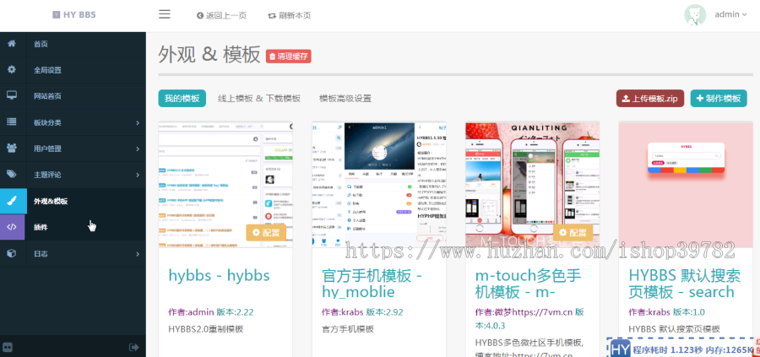Toggle the hamburger menu icon
This screenshot has height=357, width=760.
[165, 14]
